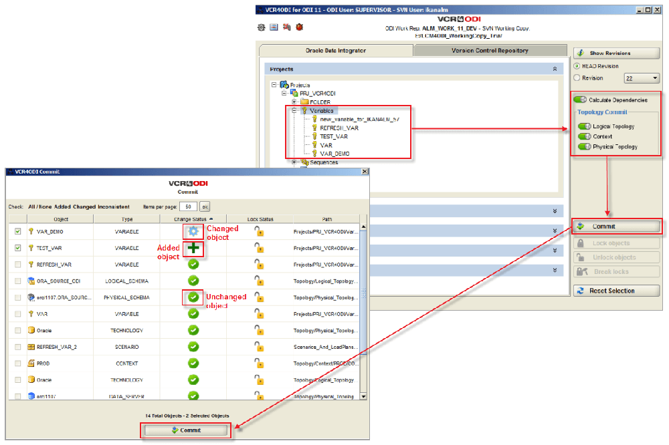The image size is (669, 445).
Task: Collapse the Projects panel header chevron
Action: tap(555, 69)
